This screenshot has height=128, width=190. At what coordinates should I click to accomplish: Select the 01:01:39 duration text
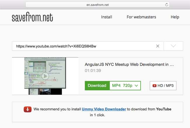tap(93, 70)
